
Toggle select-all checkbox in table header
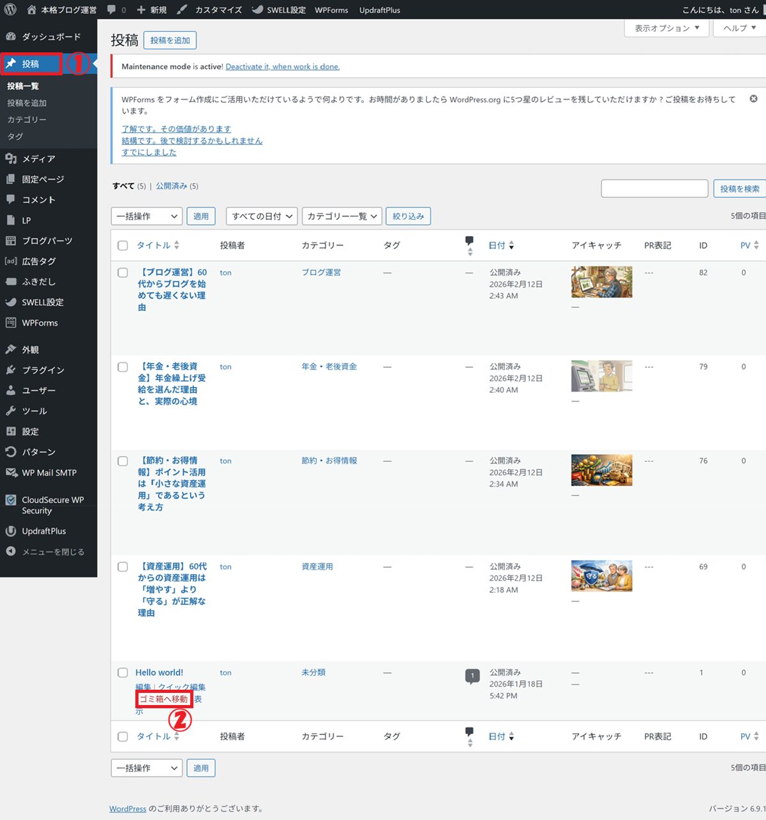123,245
